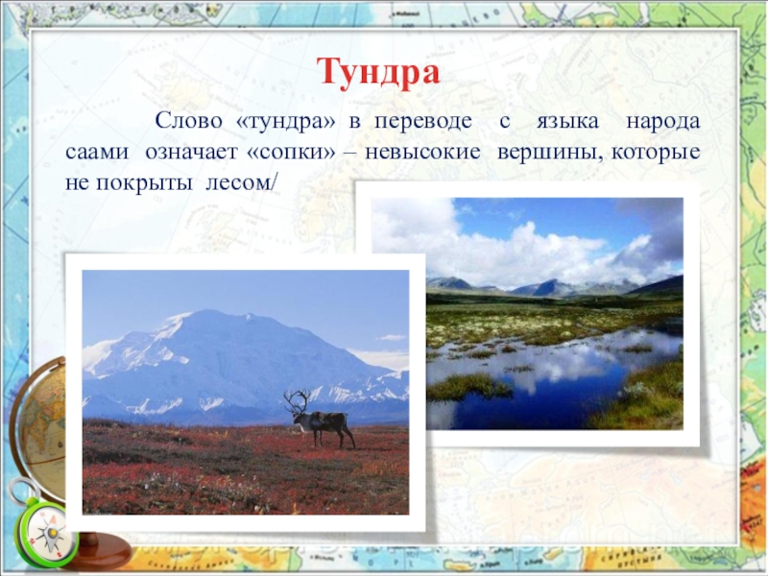Select the reindeer photo with mountain

(x=246, y=392)
